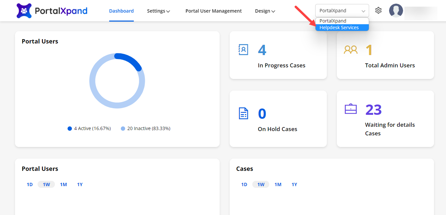Expand the Design dropdown menu

265,11
